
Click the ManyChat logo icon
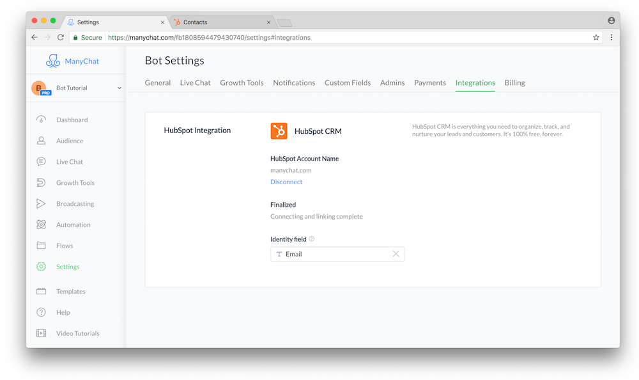point(53,61)
